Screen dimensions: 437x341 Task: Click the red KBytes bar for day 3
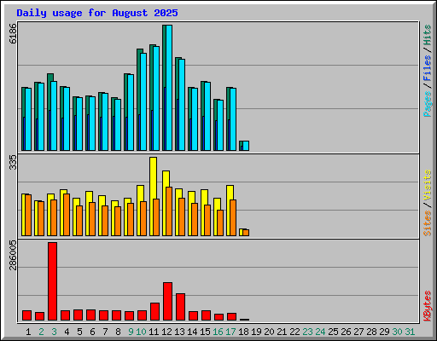click(52, 281)
